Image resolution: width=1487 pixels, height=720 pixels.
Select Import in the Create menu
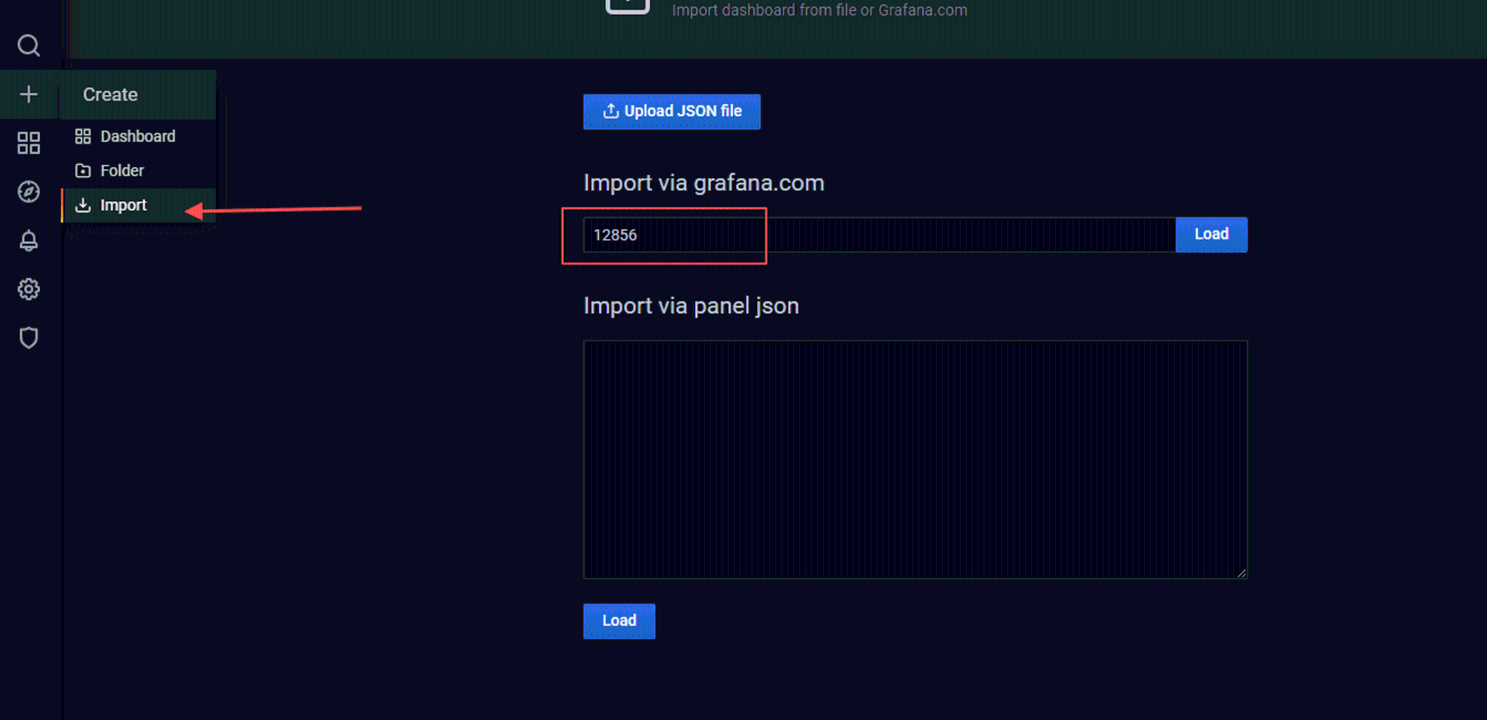tap(138, 205)
